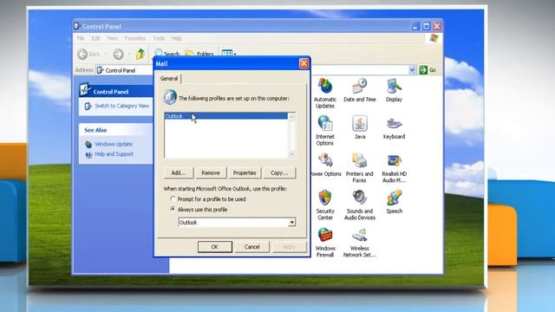The width and height of the screenshot is (555, 312).
Task: Click the Remove button
Action: [211, 173]
